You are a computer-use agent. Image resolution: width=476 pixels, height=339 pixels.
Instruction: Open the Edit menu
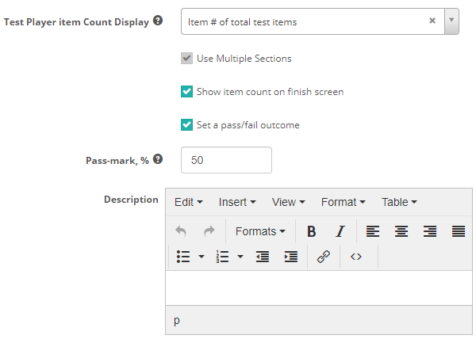(189, 202)
